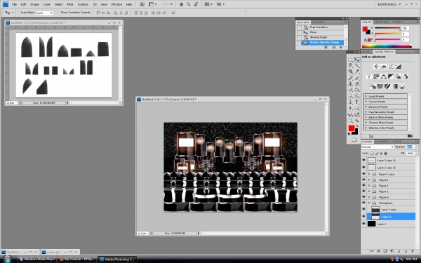Hide the Layer 2 copy layer
This screenshot has width=421, height=263.
363,209
